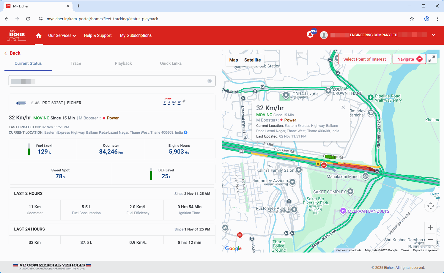
Task: Click the Navigate button
Action: pos(409,59)
